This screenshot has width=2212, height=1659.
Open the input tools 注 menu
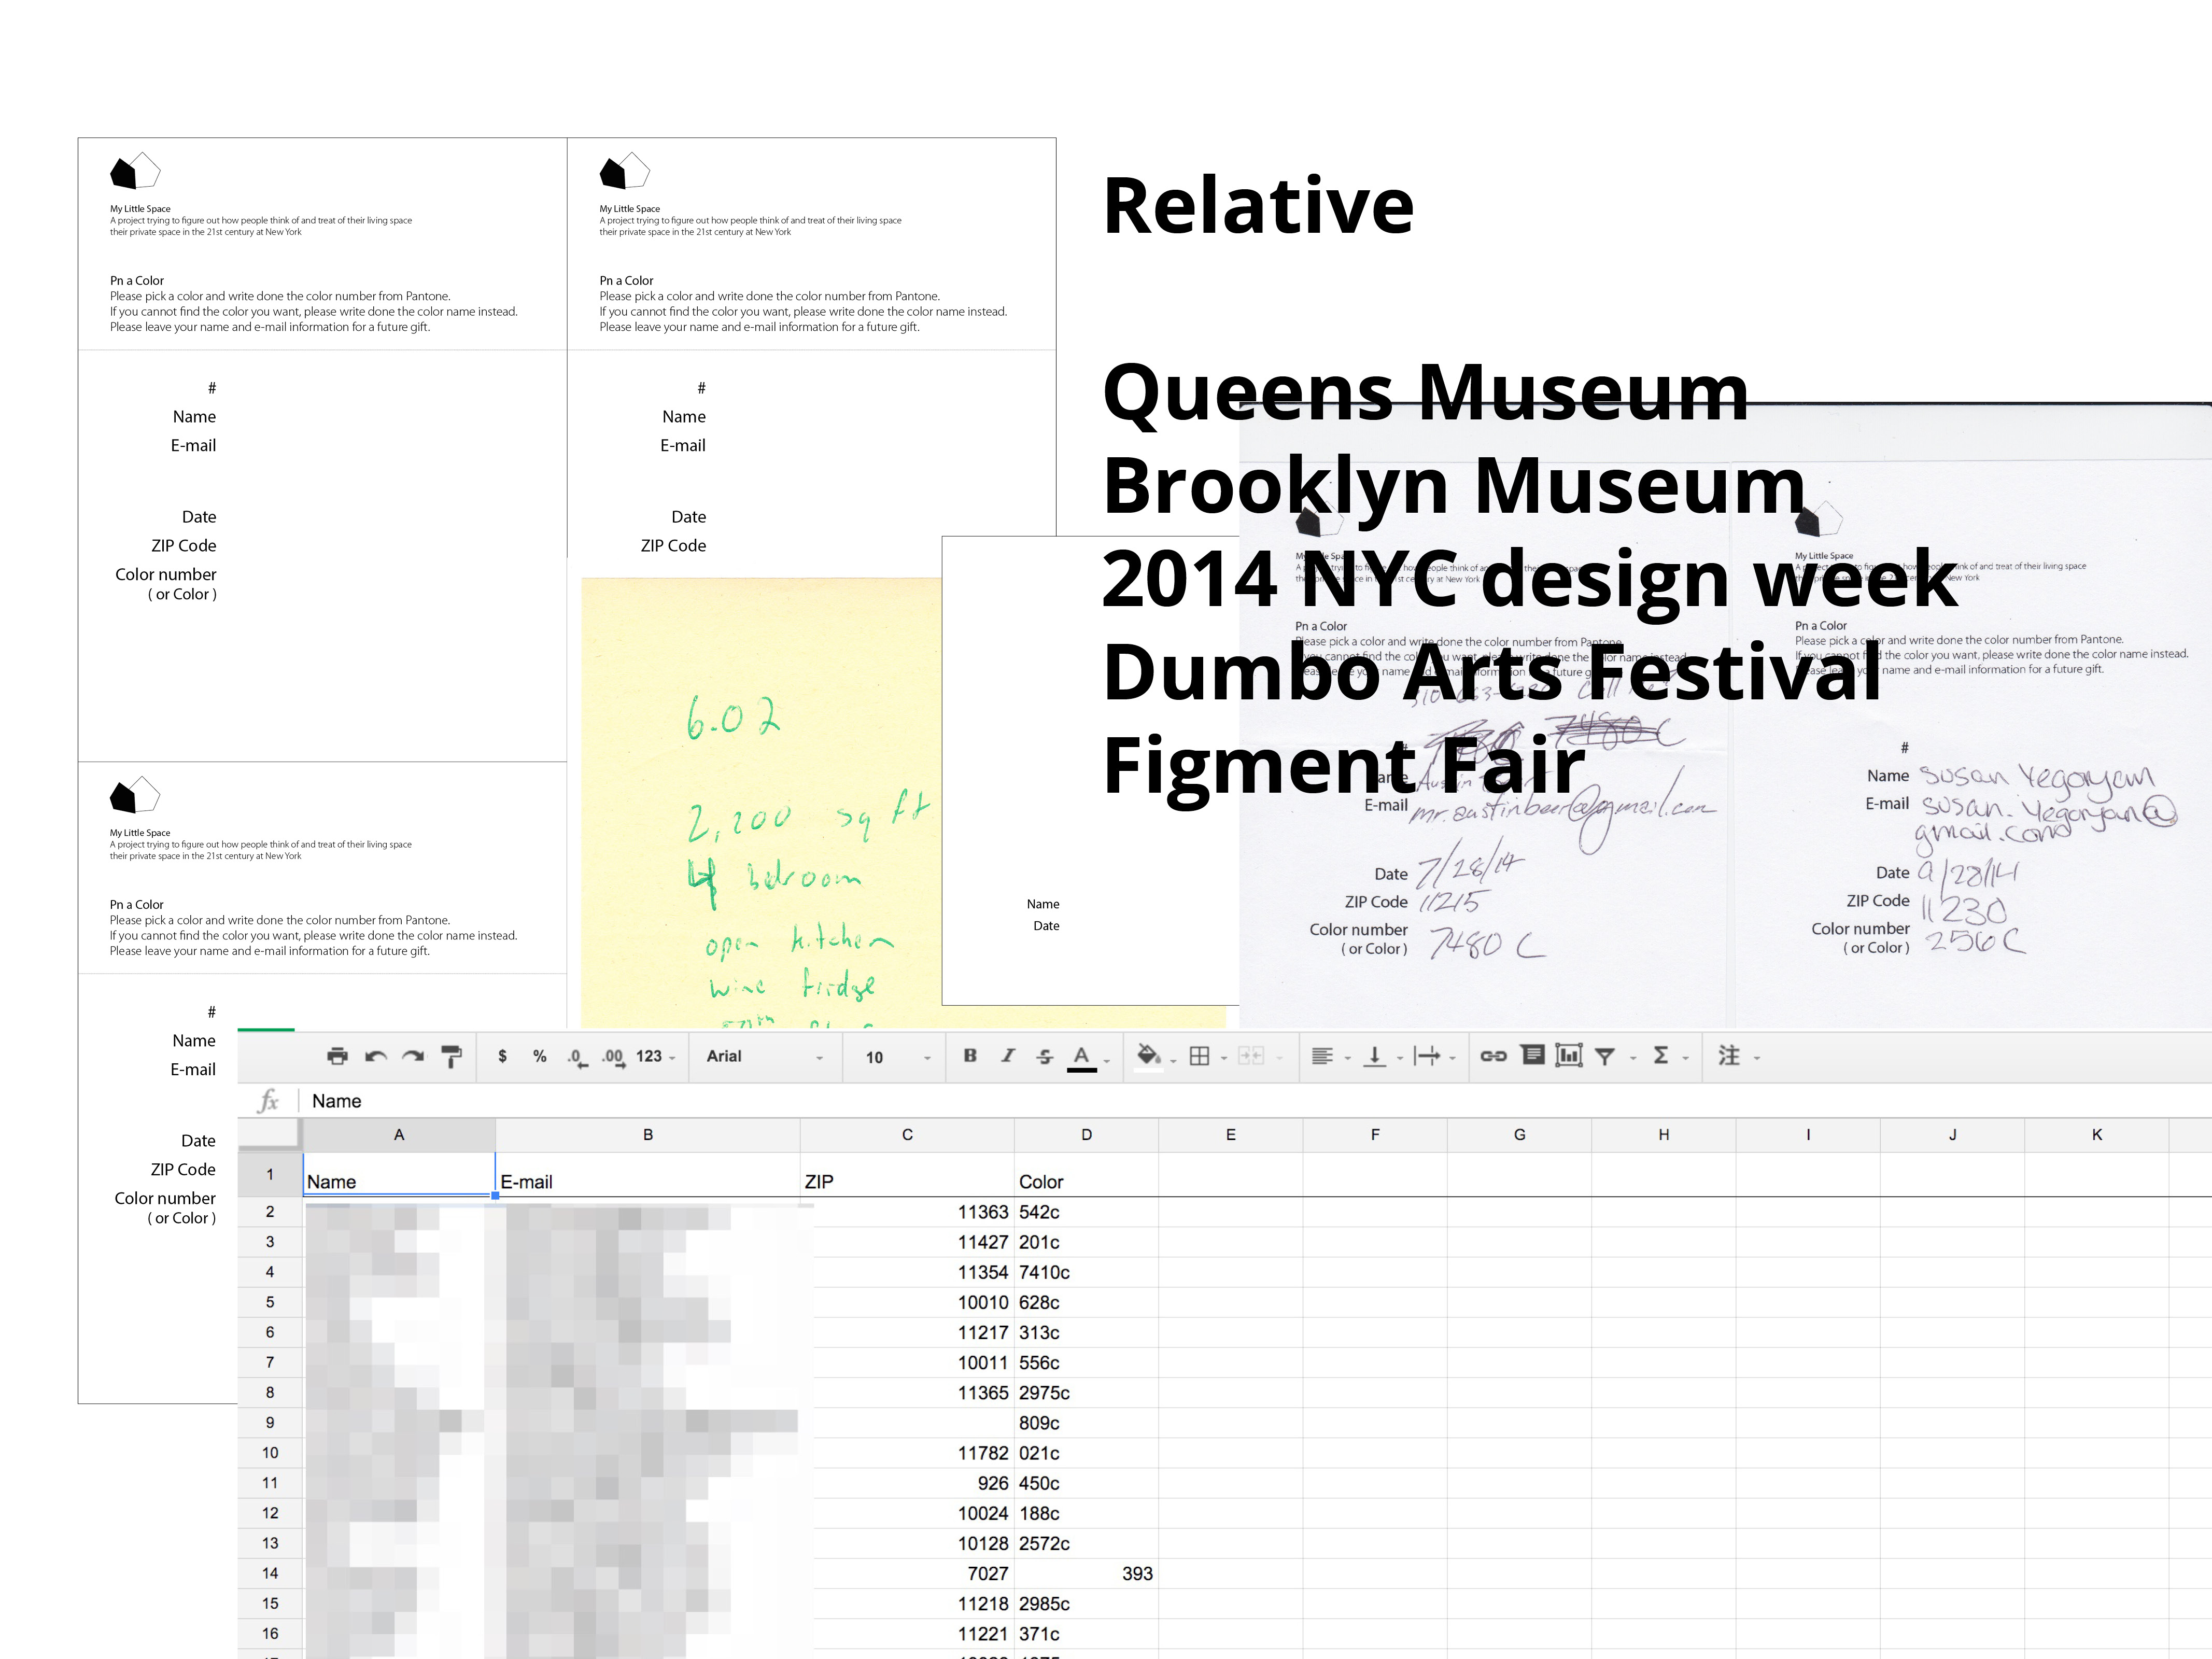coord(1738,1056)
